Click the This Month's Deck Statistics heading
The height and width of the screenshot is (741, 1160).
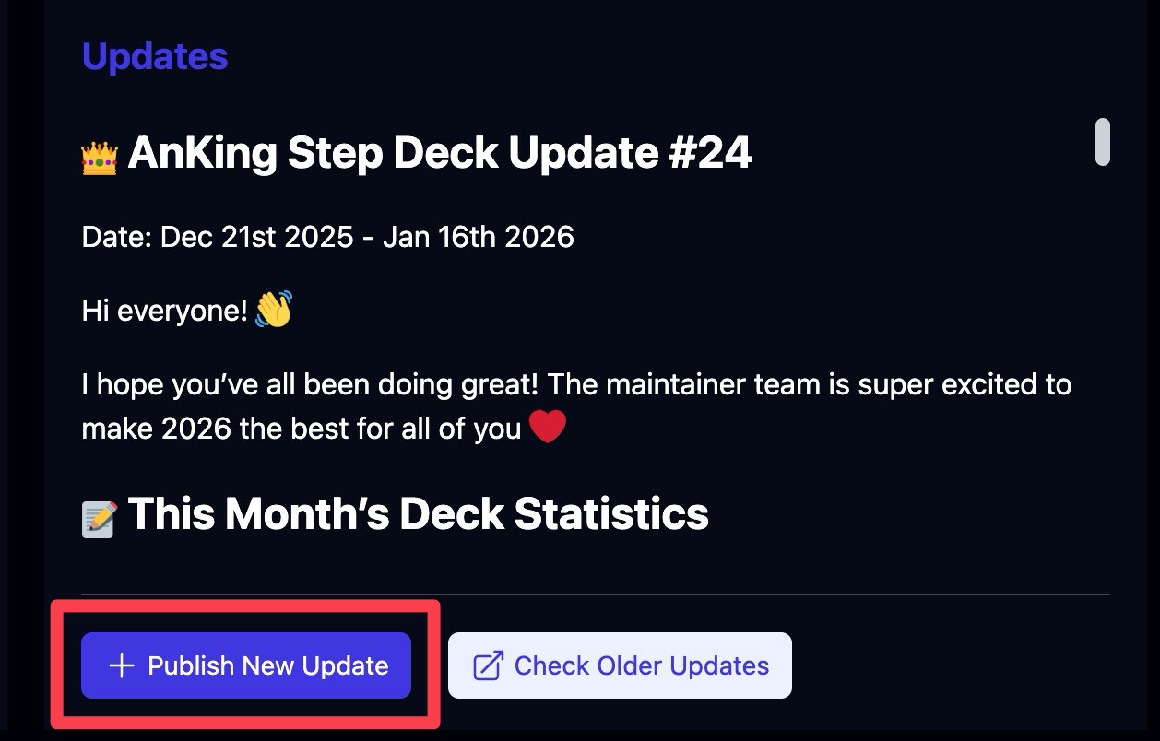[x=418, y=513]
